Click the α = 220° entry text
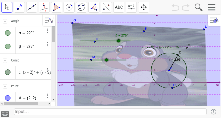 click(26, 33)
